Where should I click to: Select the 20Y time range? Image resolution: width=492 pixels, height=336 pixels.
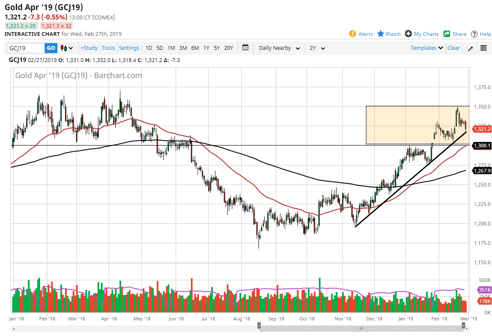(229, 48)
